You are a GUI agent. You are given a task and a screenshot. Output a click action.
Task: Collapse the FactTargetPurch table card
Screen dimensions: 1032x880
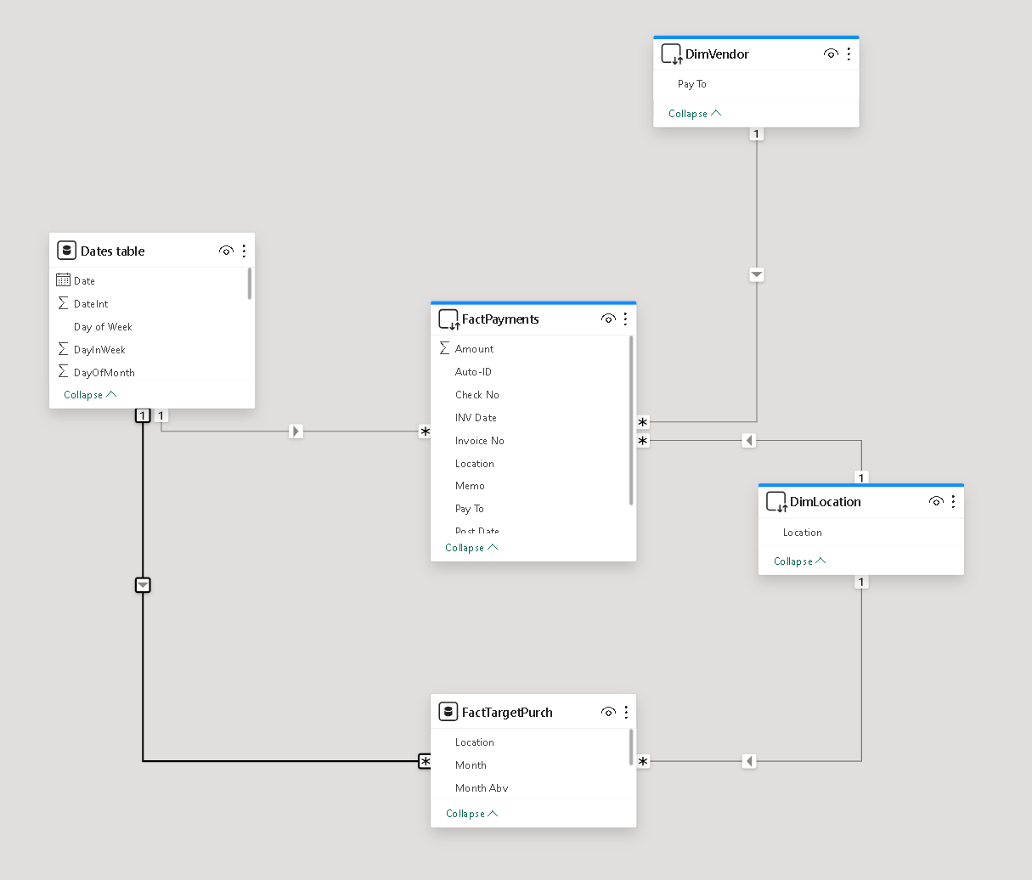pos(471,814)
